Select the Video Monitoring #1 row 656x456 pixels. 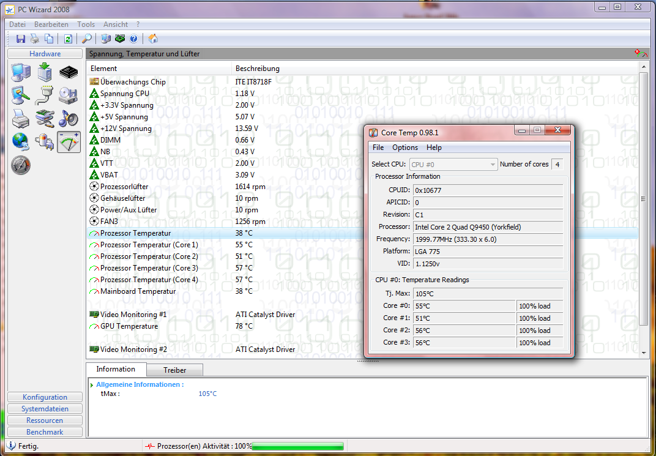[x=362, y=314]
